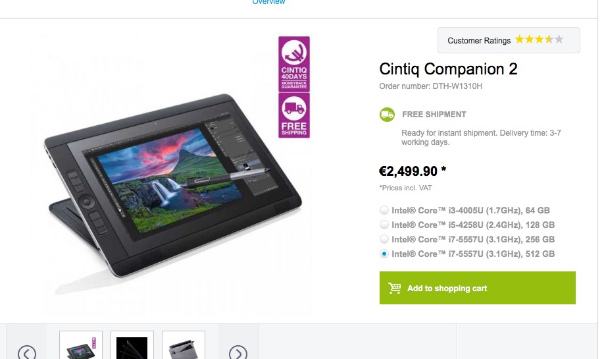Click the Cintiq Companion 2 product title

pyautogui.click(x=448, y=69)
